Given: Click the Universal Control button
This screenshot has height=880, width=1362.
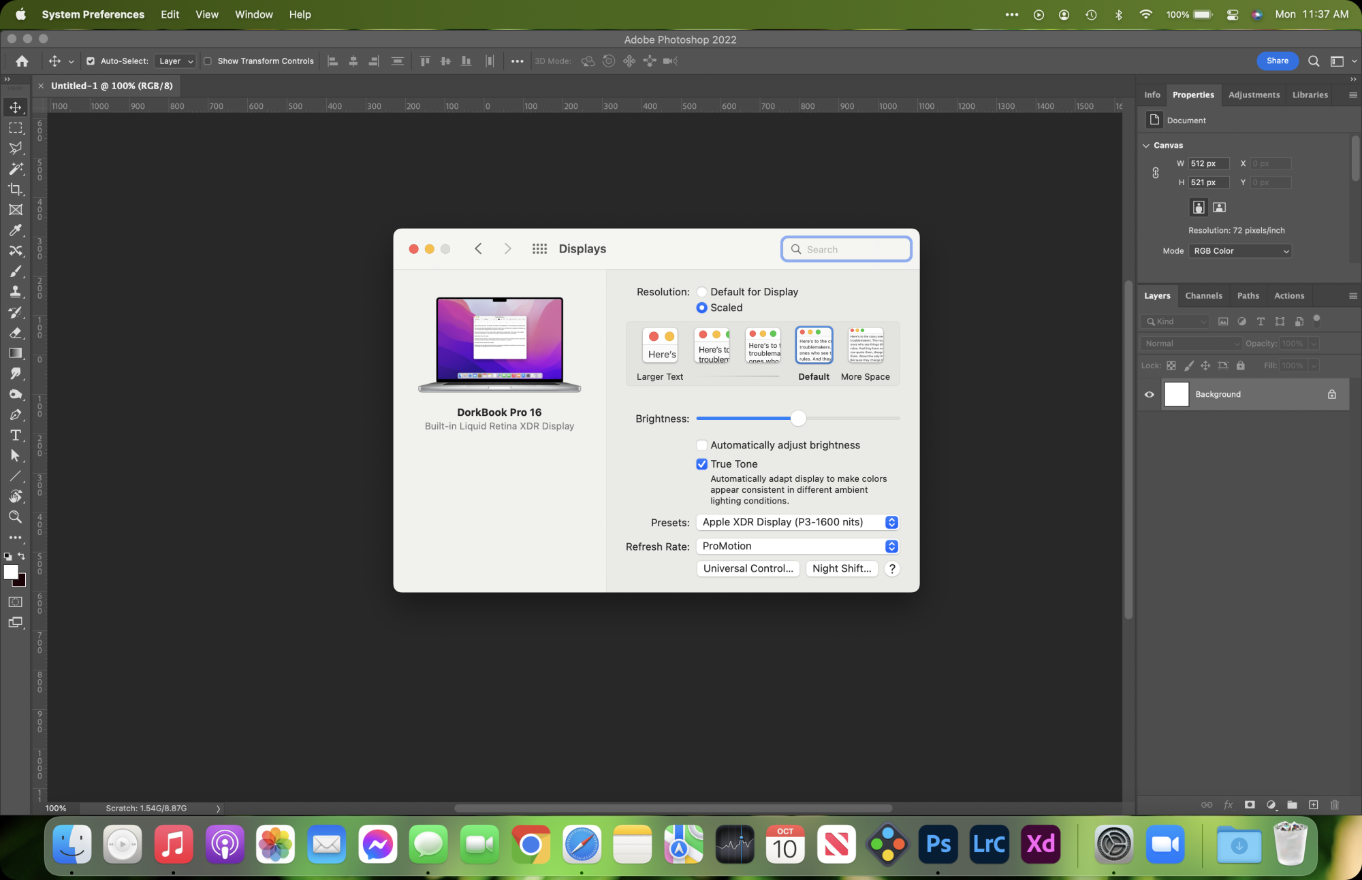Looking at the screenshot, I should [x=748, y=569].
